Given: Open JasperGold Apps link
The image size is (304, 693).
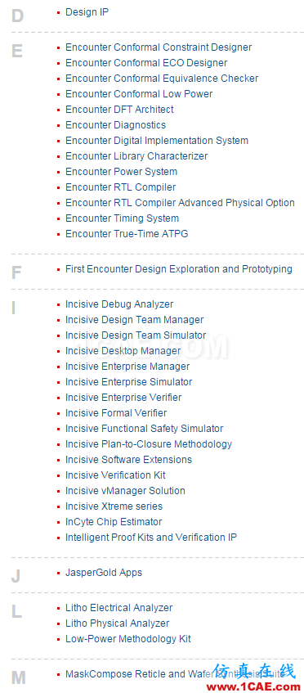Looking at the screenshot, I should (x=104, y=573).
